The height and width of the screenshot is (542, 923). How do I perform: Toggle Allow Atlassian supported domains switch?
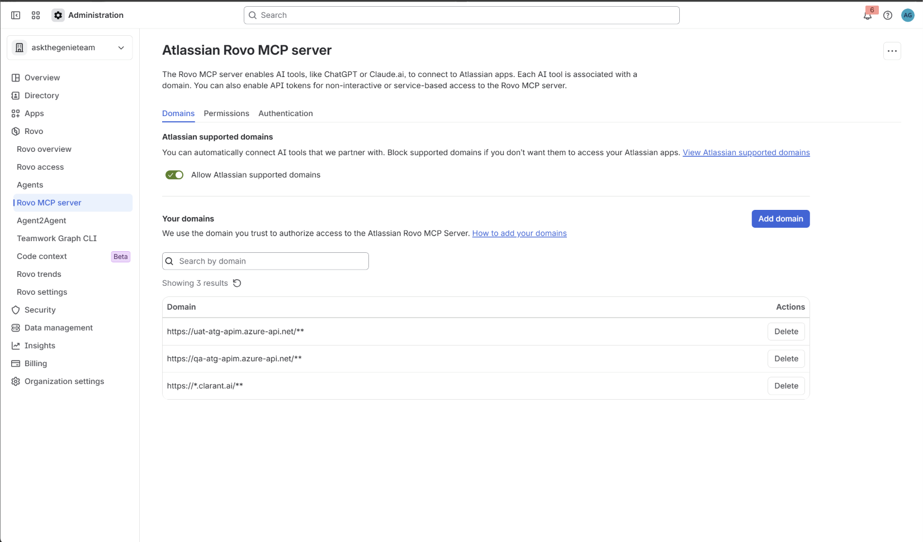(x=174, y=175)
